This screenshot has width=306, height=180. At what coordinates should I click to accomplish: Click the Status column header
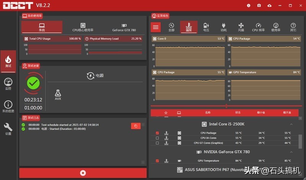pyautogui.click(x=238, y=112)
